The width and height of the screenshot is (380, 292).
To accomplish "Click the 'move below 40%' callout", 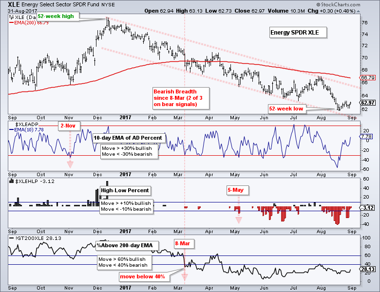I will [x=144, y=276].
